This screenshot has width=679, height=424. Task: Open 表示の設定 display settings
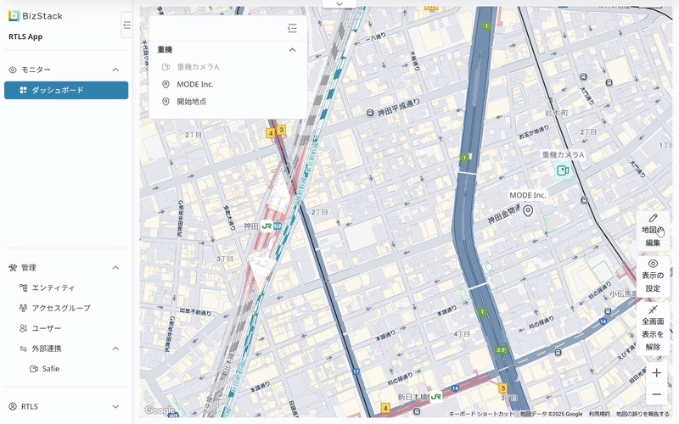click(653, 276)
